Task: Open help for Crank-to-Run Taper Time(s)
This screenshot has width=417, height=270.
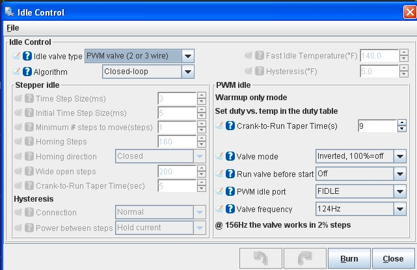Action: click(x=230, y=126)
